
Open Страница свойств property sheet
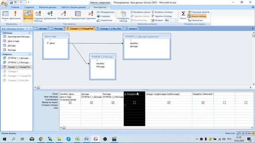tap(198, 12)
